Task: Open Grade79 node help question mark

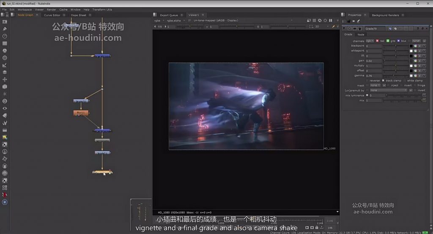Action: (x=418, y=28)
